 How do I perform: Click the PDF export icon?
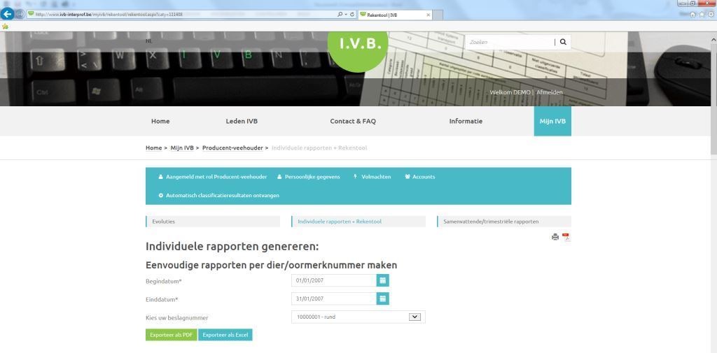[x=566, y=237]
